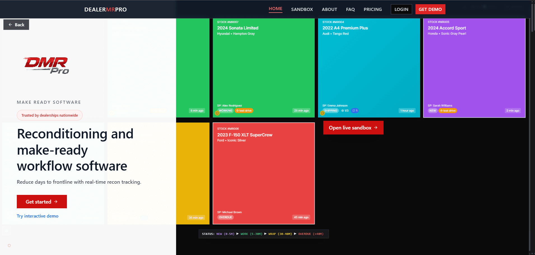Click the LOGIN button

tap(401, 9)
